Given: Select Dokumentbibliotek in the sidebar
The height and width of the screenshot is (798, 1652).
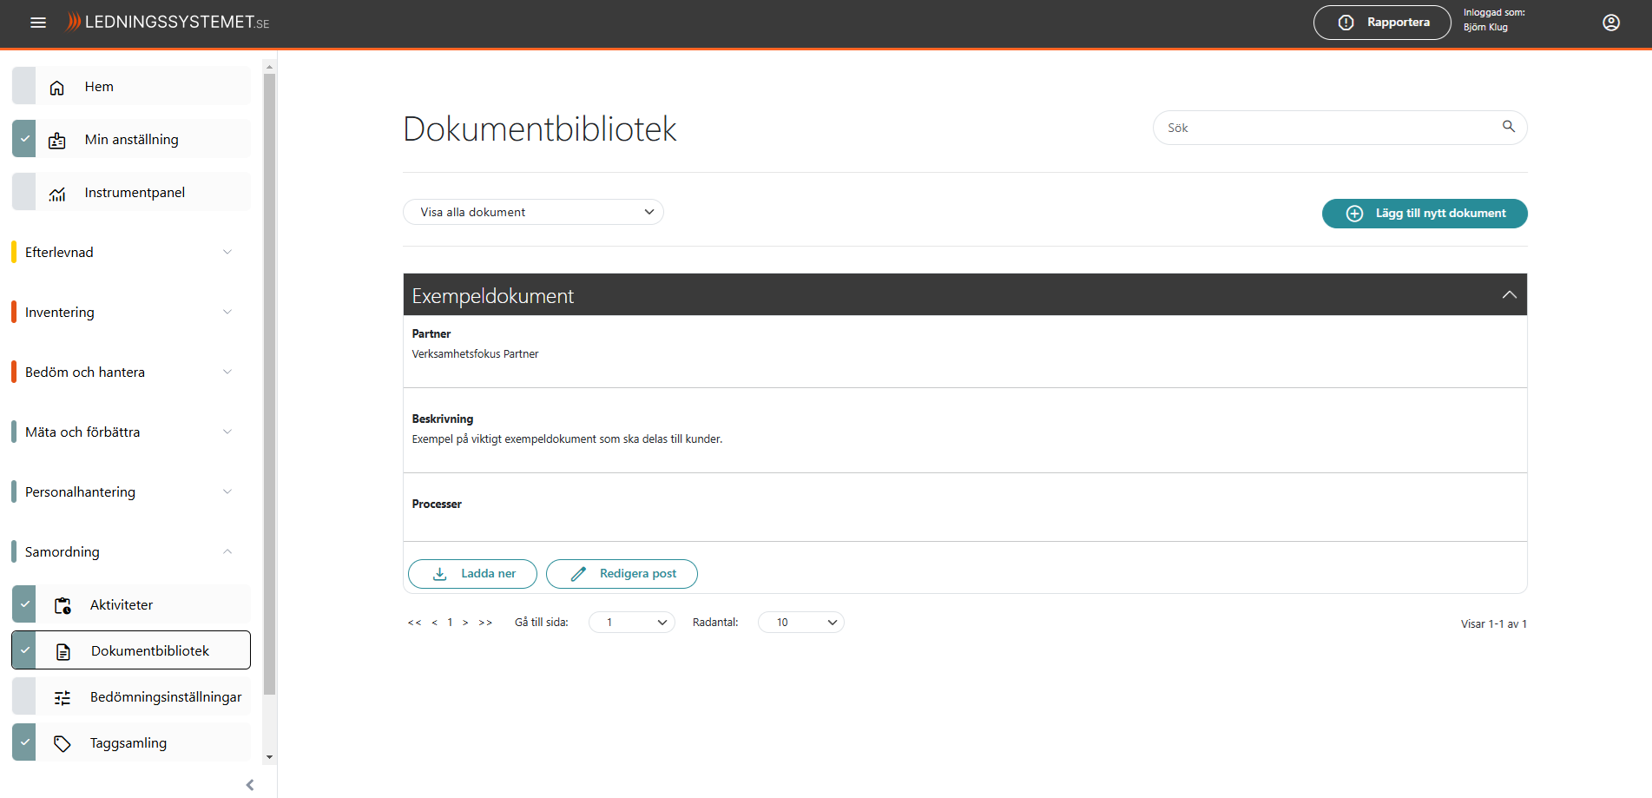Looking at the screenshot, I should (149, 650).
